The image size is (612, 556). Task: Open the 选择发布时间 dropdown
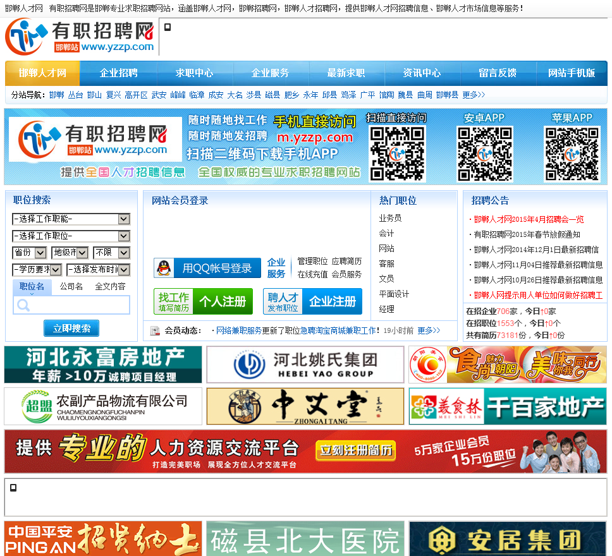pyautogui.click(x=98, y=270)
